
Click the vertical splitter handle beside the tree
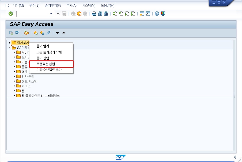tap(234, 95)
